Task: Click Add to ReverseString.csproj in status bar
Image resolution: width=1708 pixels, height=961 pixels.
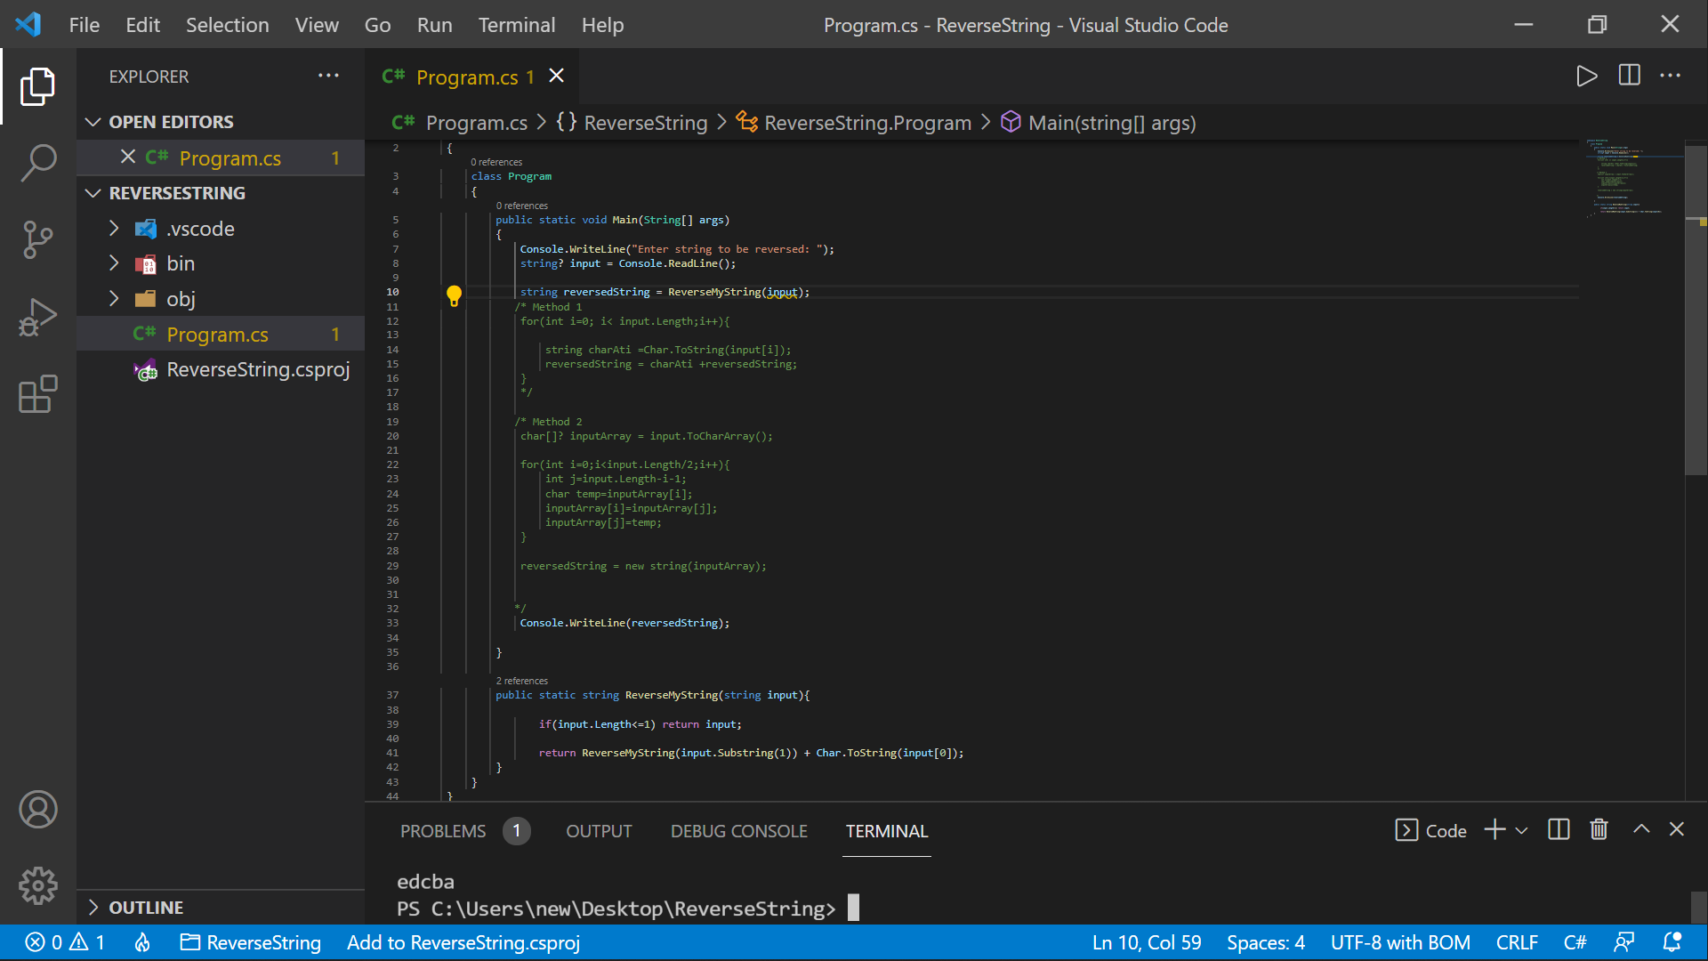Action: (463, 942)
